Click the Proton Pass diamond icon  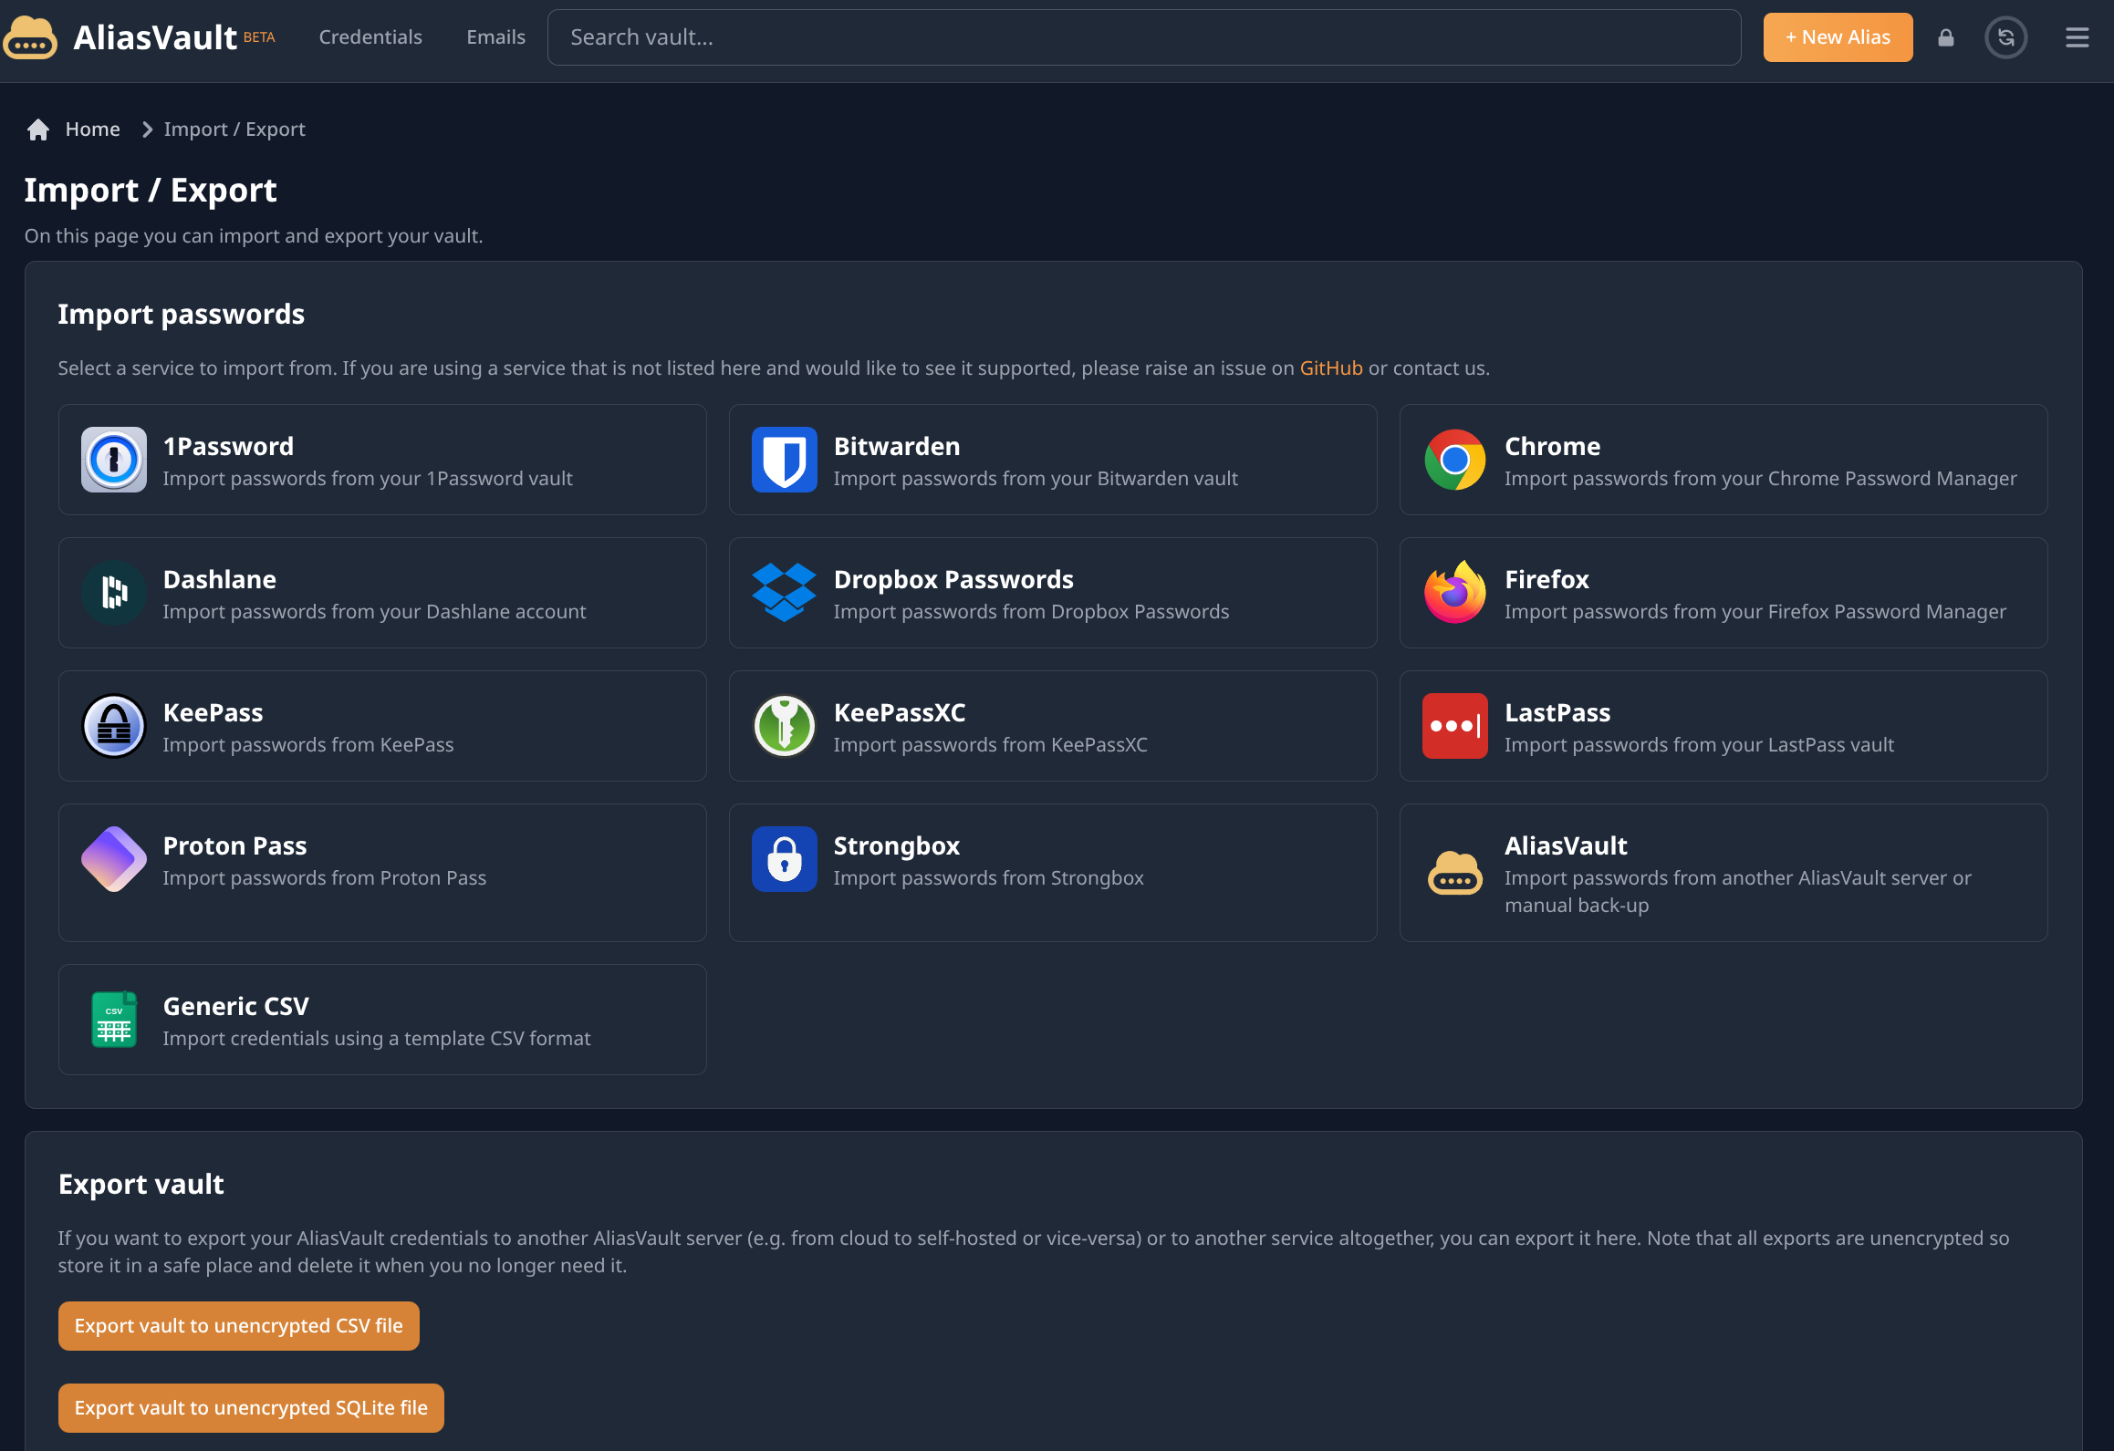(113, 859)
